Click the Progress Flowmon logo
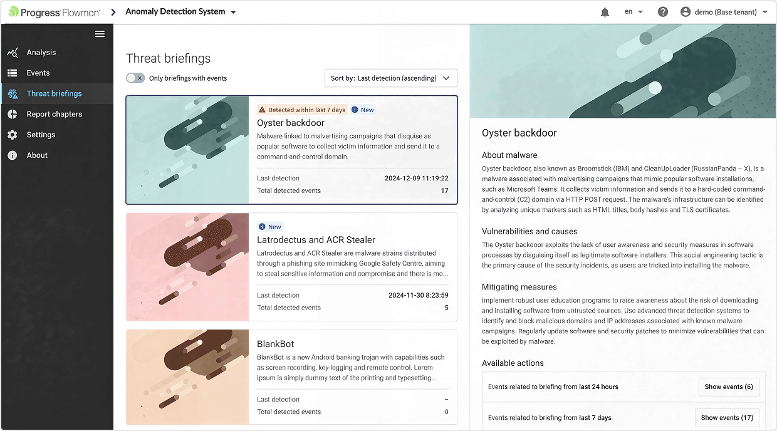Screen dimensions: 777x431 tap(55, 12)
